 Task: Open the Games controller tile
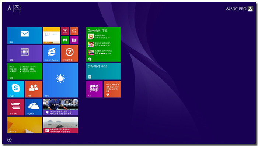pyautogui.click(x=65, y=40)
